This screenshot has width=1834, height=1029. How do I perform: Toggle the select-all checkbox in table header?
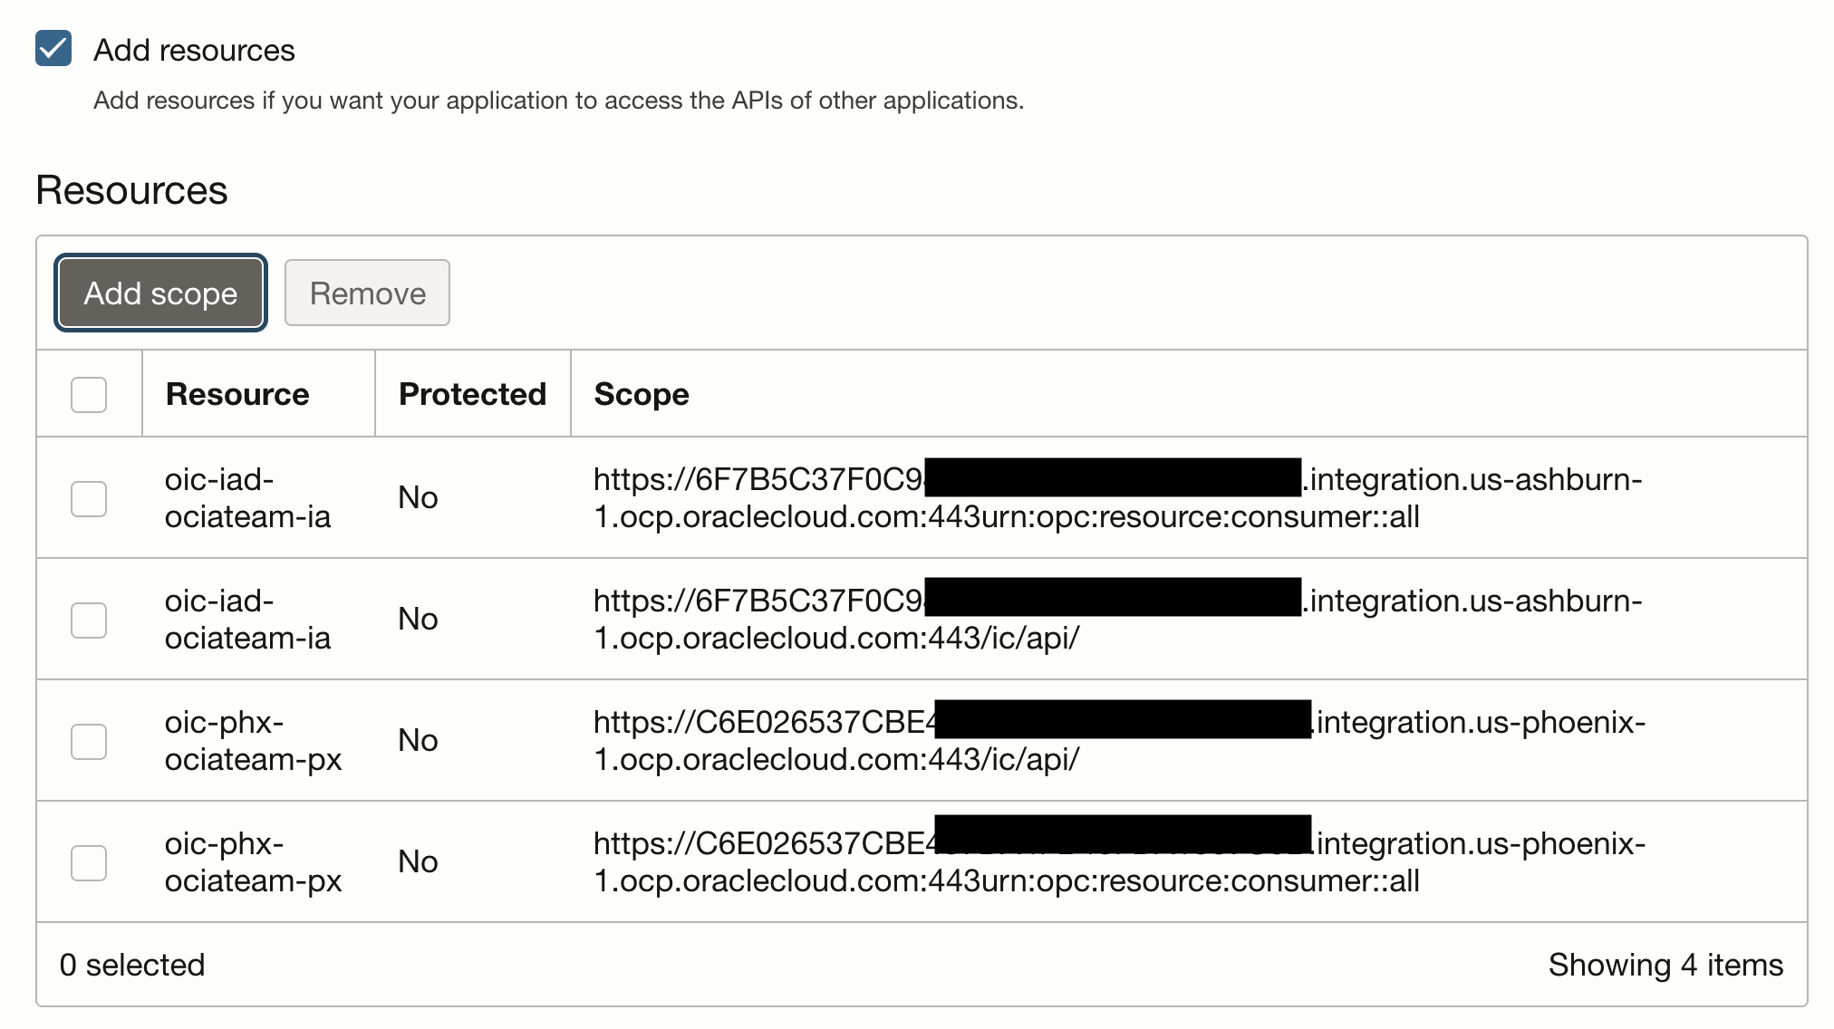pyautogui.click(x=89, y=395)
